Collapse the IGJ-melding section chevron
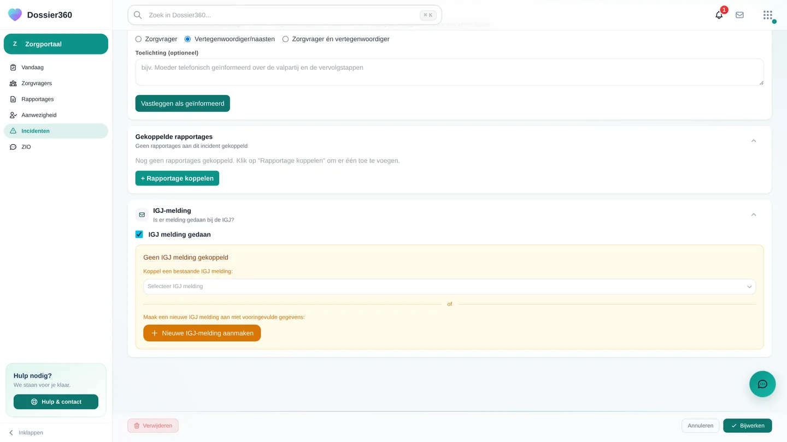Screen dimensions: 787x442 tap(754, 215)
